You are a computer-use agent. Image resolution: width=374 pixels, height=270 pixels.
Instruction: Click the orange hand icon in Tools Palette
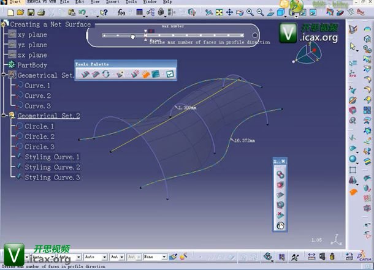146,74
